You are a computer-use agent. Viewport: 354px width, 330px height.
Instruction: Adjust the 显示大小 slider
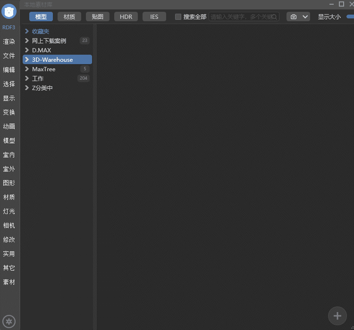click(x=350, y=16)
